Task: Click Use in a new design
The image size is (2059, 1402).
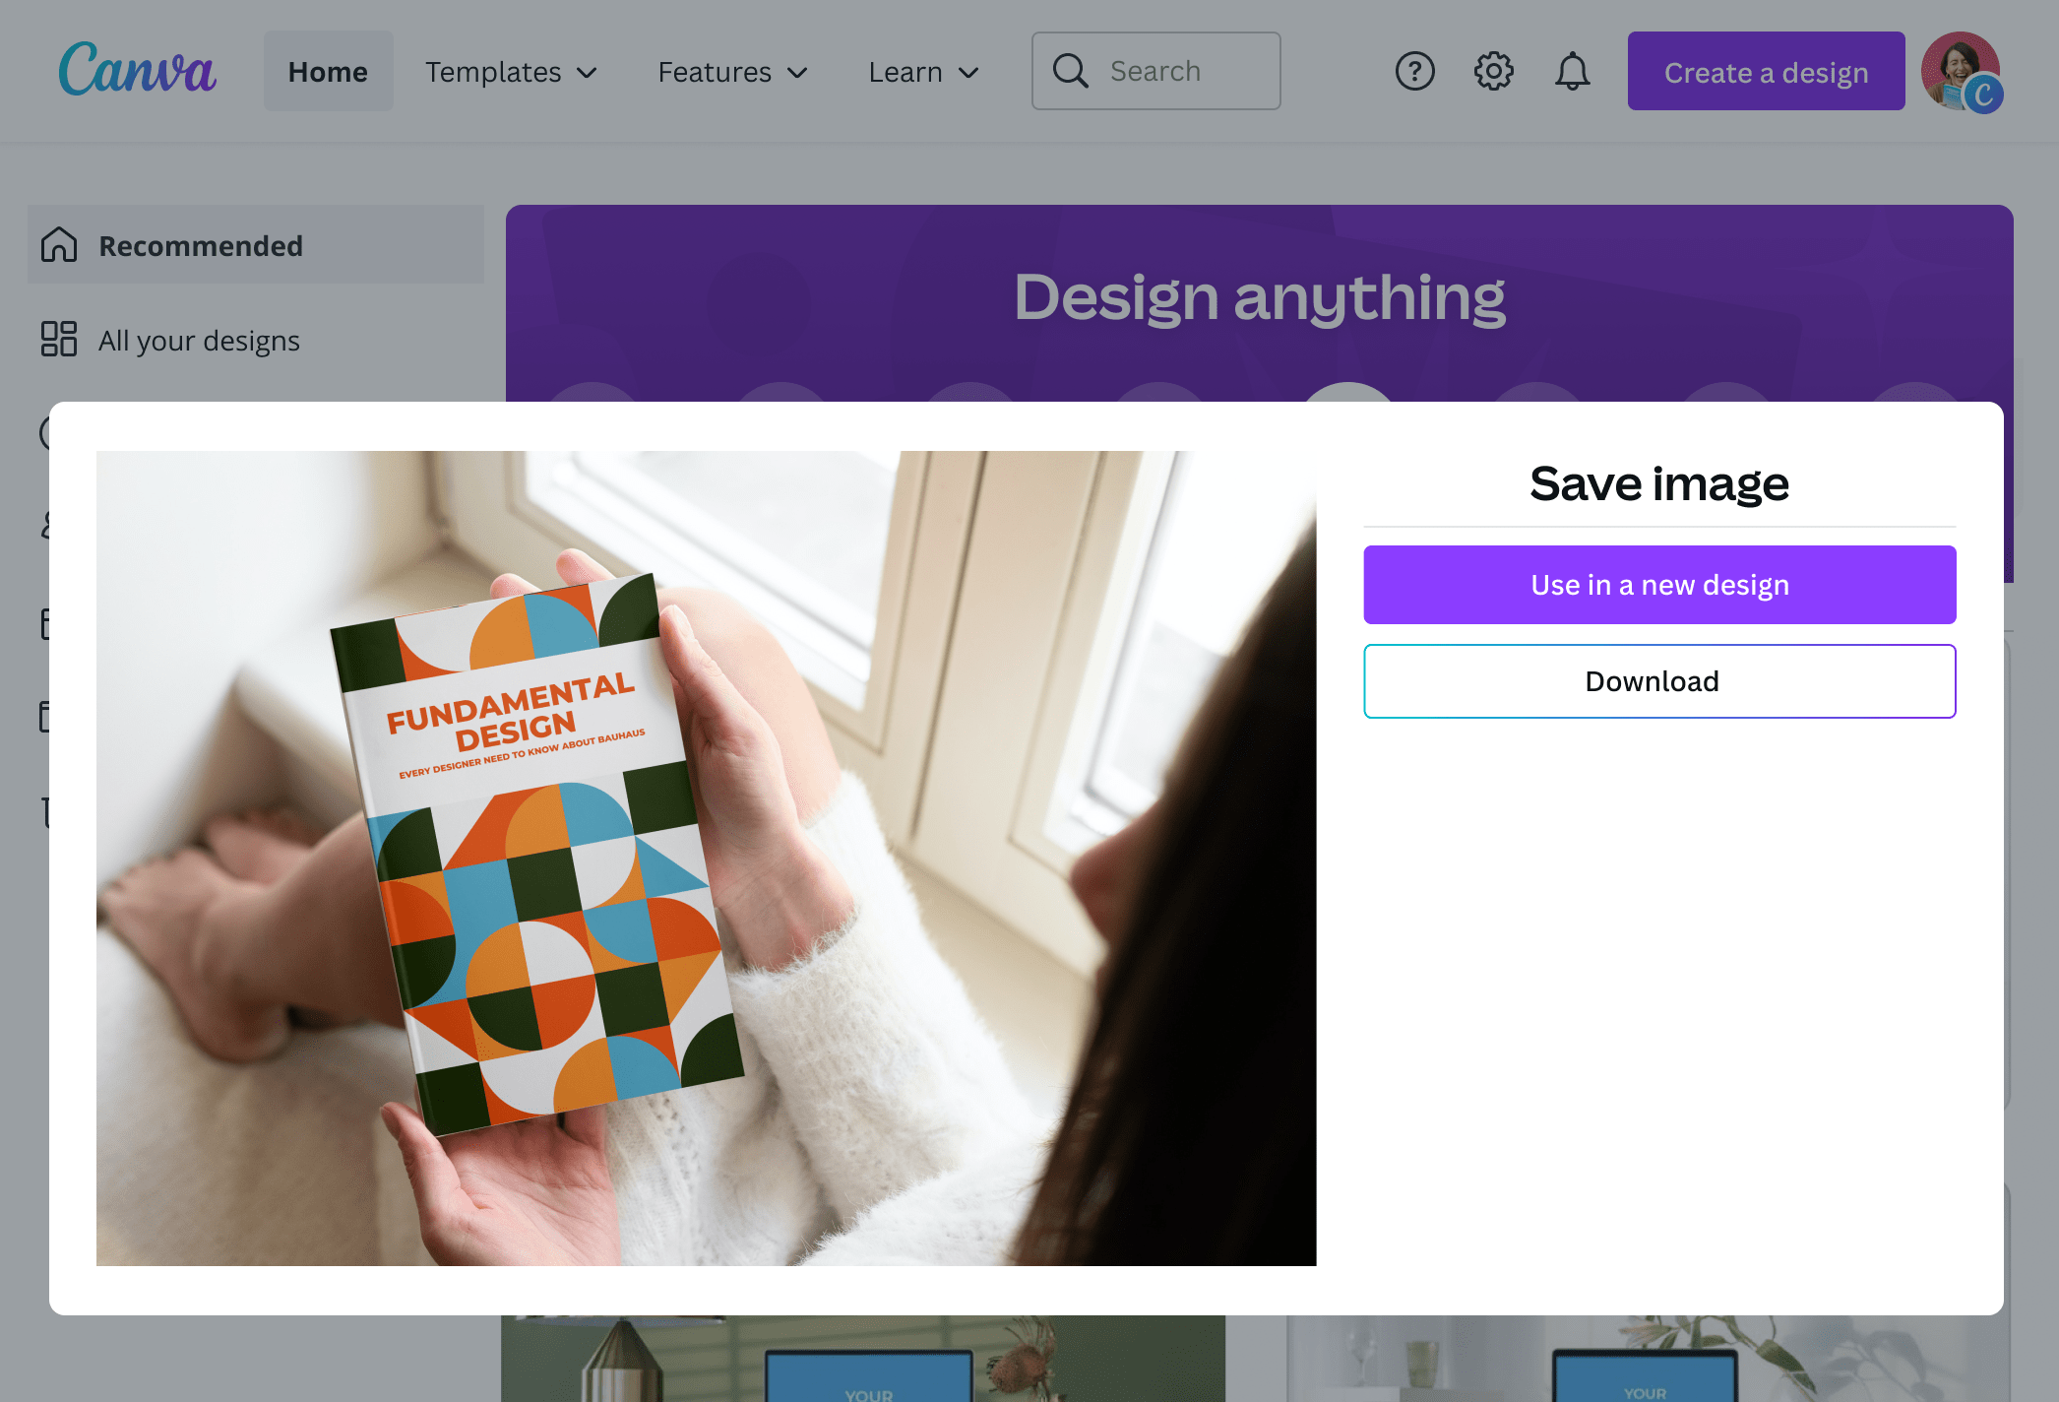Action: 1659,584
